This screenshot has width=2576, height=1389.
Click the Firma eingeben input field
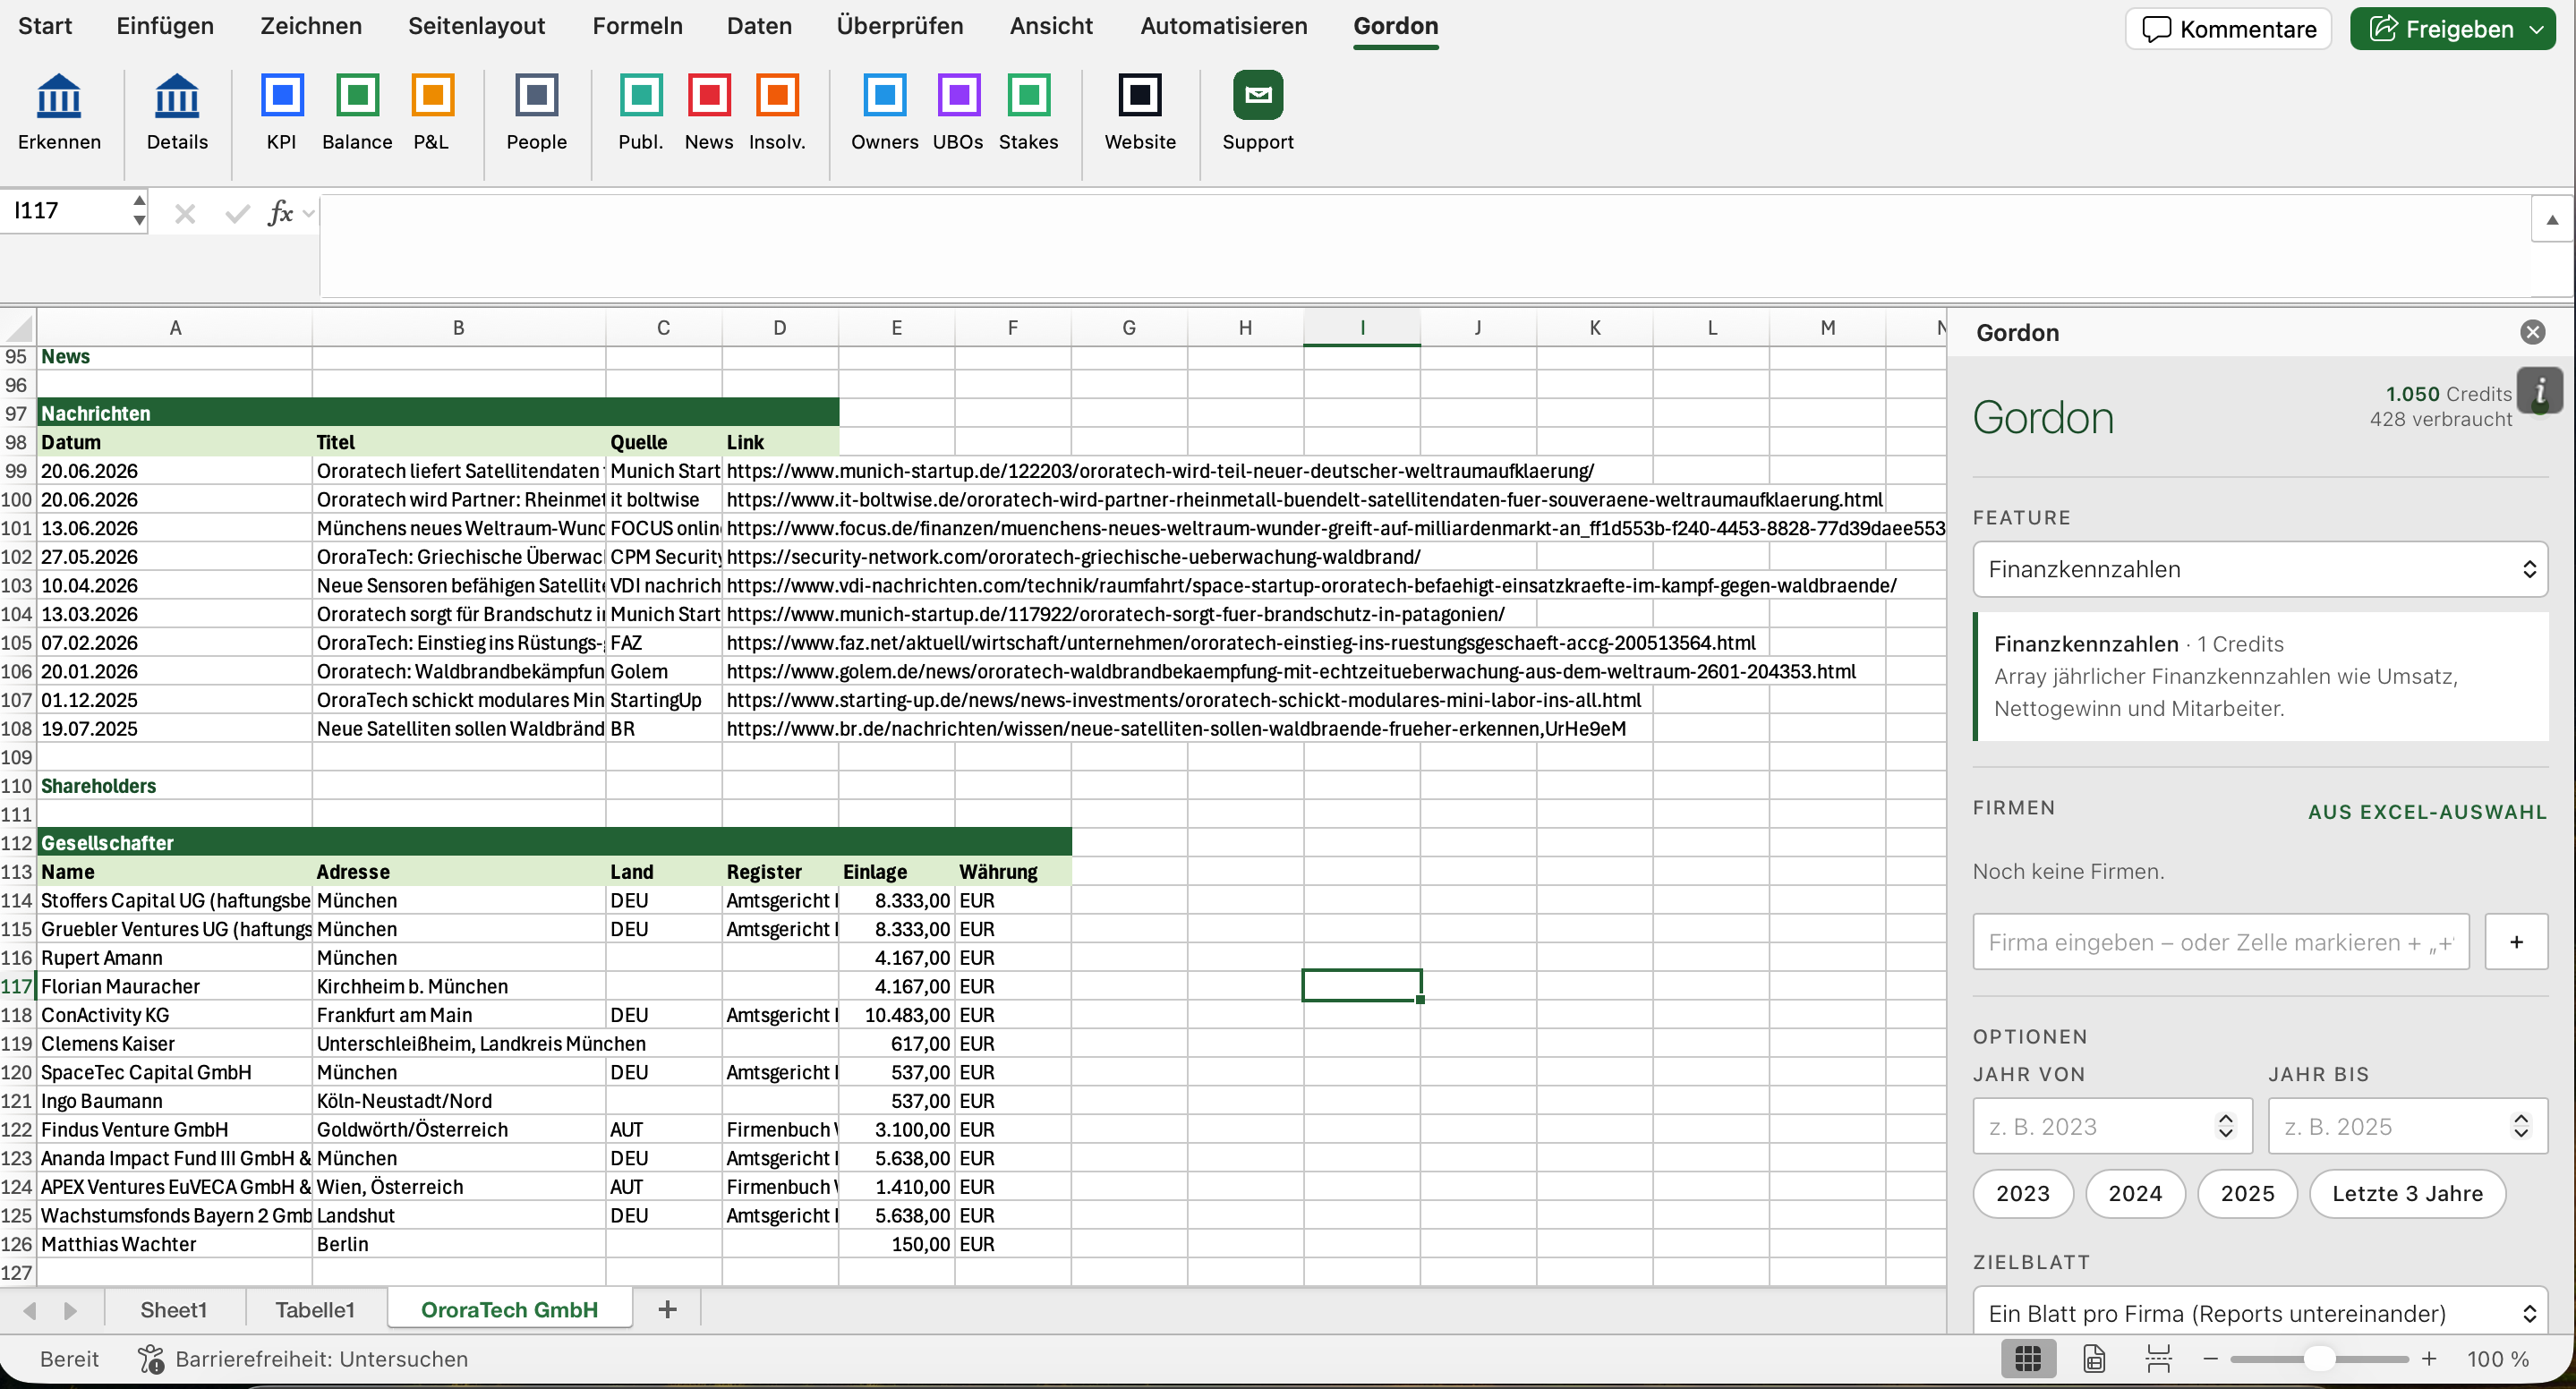coord(2220,941)
